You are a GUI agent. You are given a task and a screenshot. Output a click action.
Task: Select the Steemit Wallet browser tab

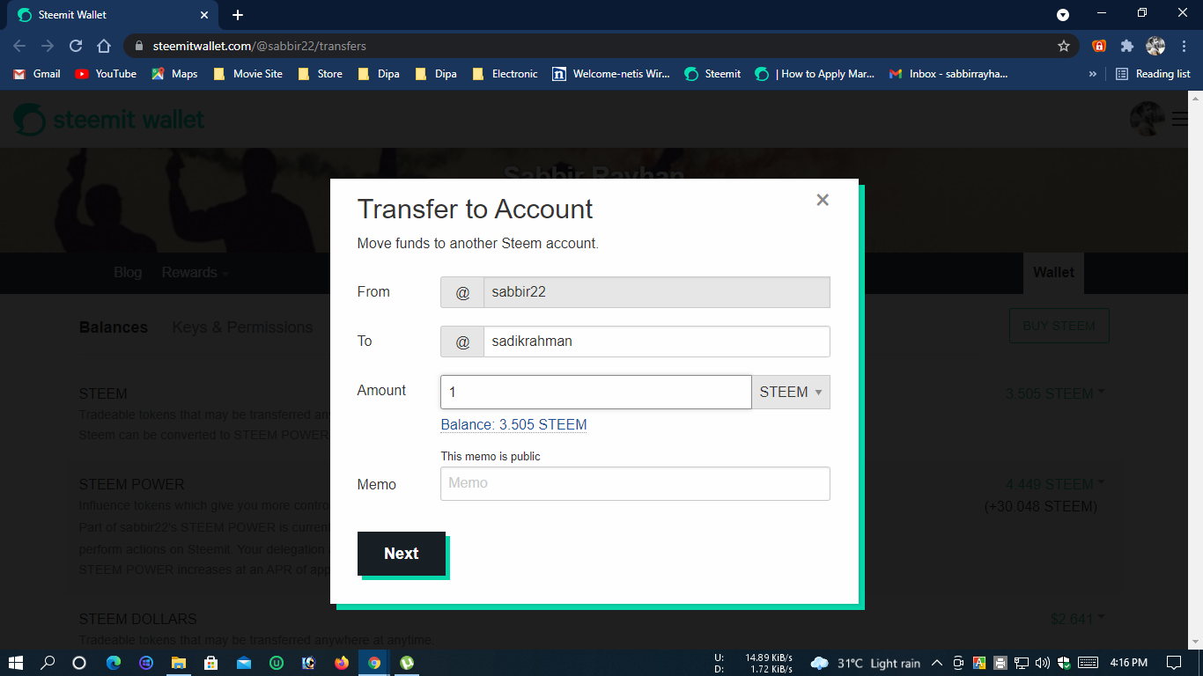coord(113,15)
